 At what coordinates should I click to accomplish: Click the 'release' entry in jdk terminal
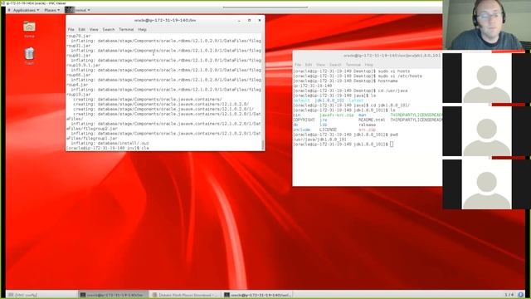coord(367,125)
